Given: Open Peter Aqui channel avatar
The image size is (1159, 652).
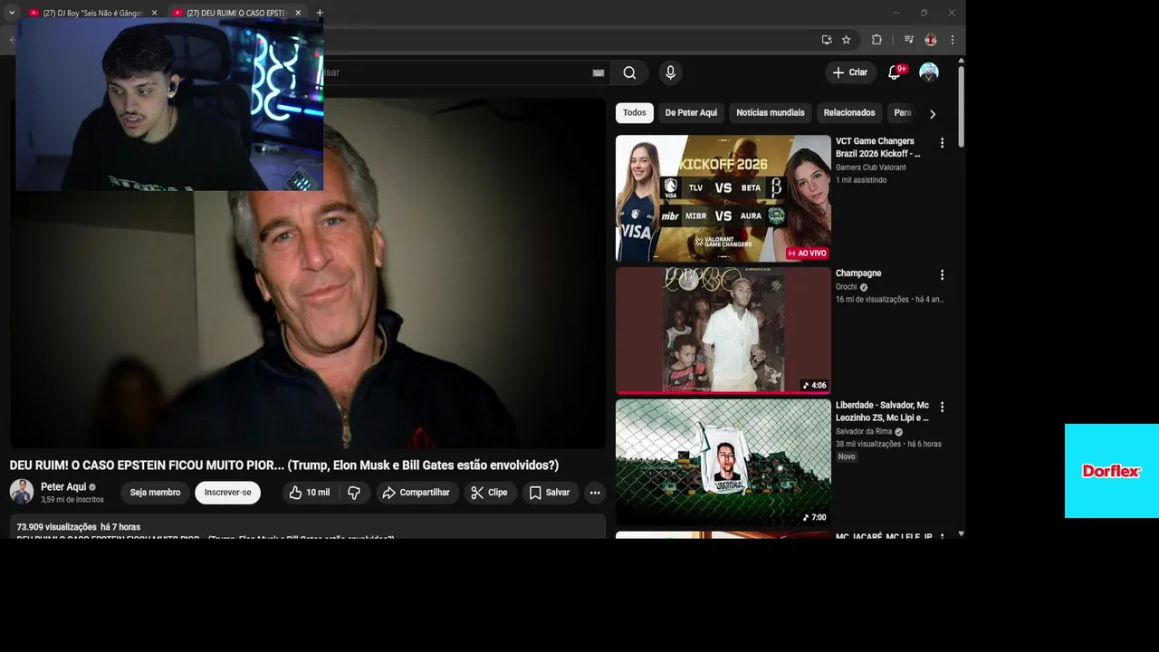Looking at the screenshot, I should 22,492.
